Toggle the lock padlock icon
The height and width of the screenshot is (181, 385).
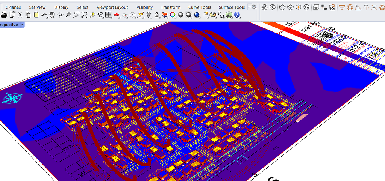(x=156, y=15)
